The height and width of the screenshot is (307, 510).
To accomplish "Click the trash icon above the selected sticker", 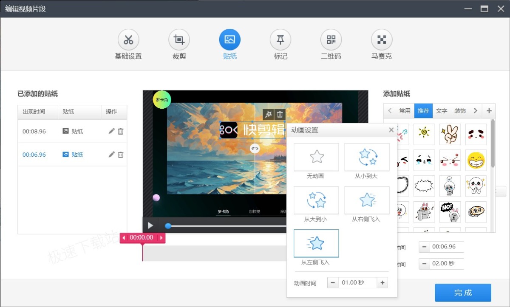I will coord(280,114).
